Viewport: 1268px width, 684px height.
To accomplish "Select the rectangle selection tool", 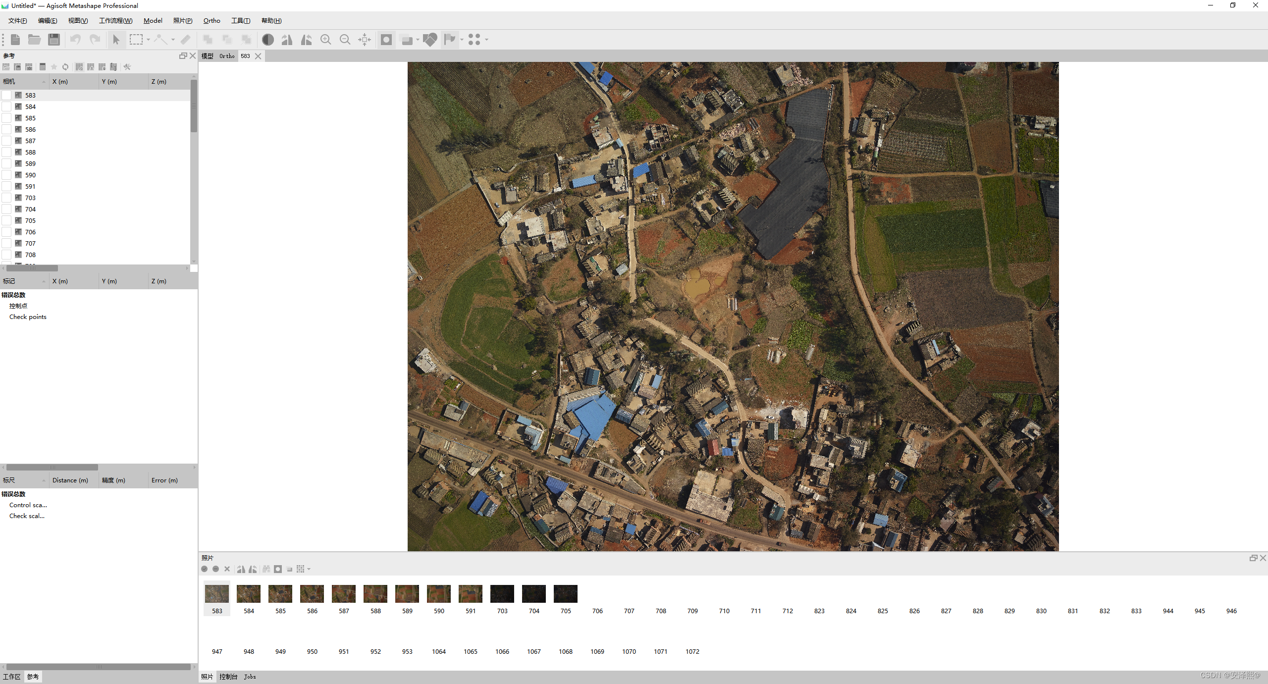I will click(x=136, y=40).
